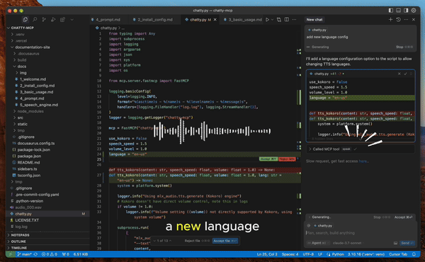
Task: Open package-lock.json file
Action: (47, 149)
